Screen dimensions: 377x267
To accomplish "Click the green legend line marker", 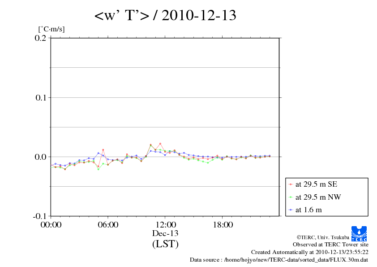I will [x=291, y=197].
